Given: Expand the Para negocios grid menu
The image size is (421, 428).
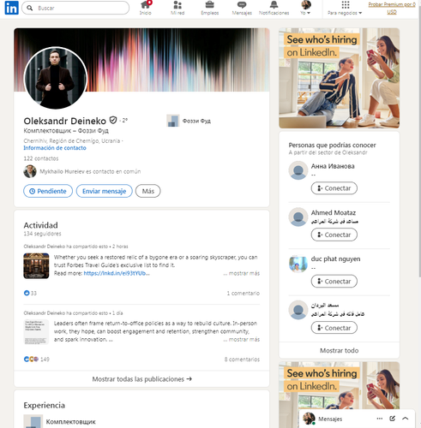Looking at the screenshot, I should pos(345,8).
